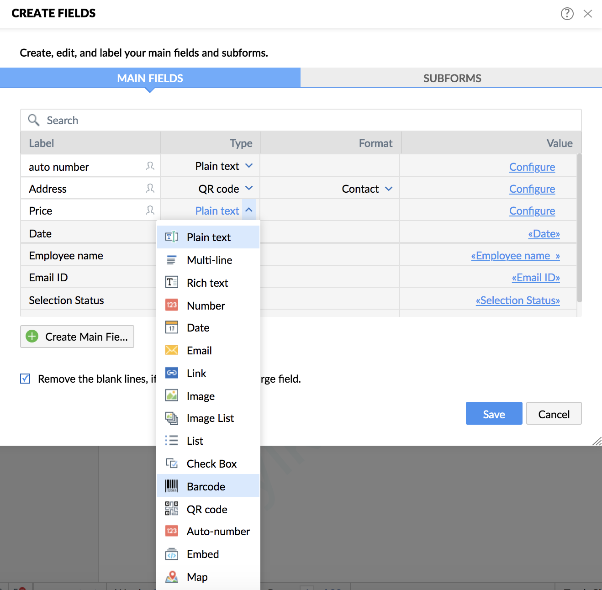Click the List bullet icon in type menu
The image size is (602, 590).
(172, 441)
